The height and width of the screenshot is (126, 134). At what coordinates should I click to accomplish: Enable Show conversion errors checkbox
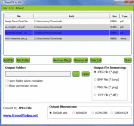coord(6,86)
